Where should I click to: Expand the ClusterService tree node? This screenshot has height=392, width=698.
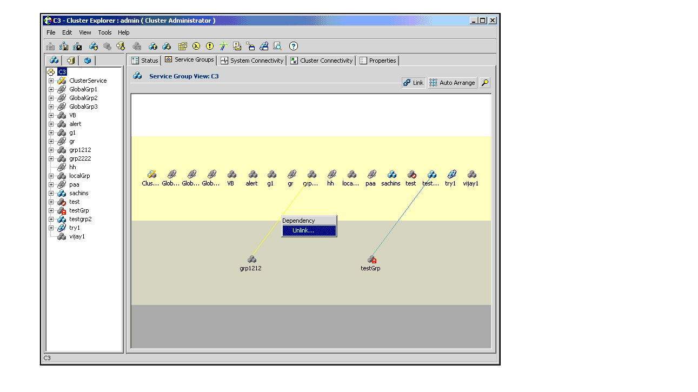(51, 81)
